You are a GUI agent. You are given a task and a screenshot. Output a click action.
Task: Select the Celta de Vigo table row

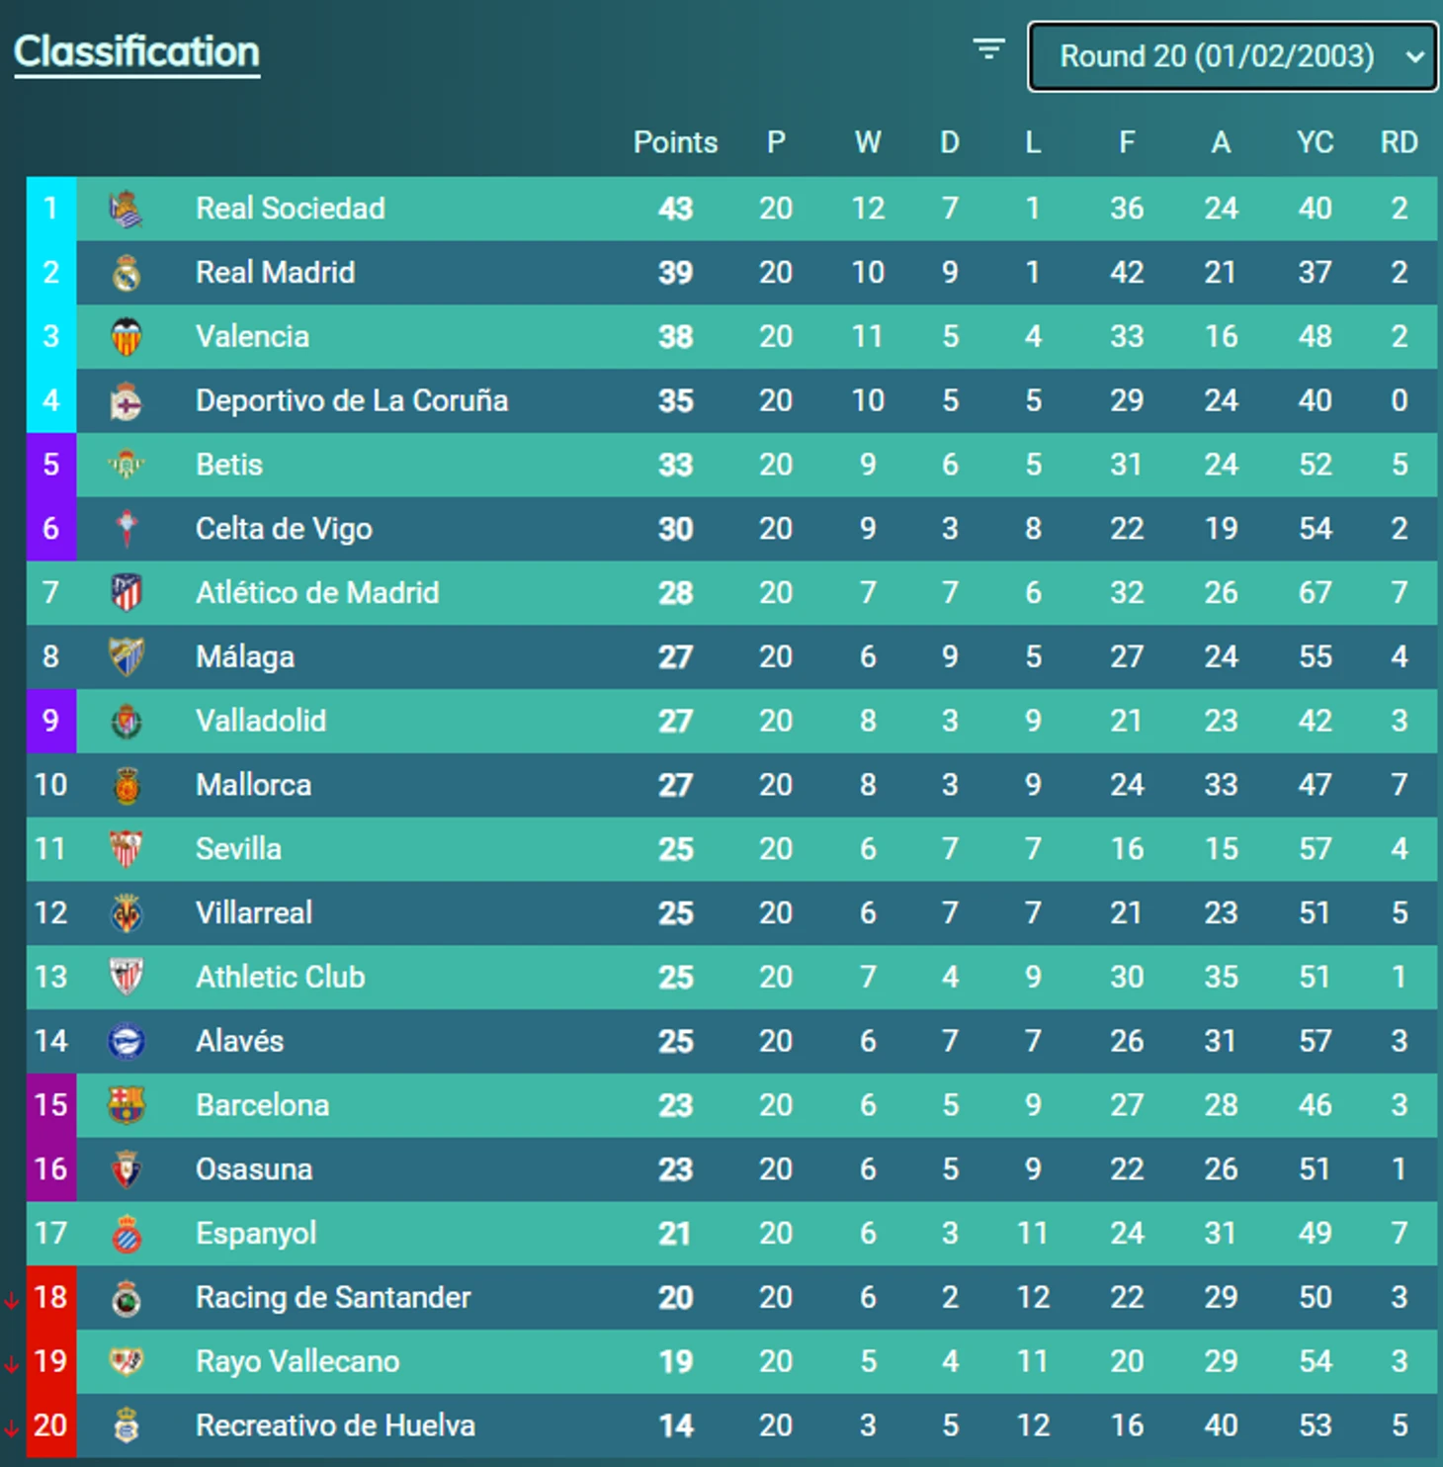pos(731,529)
